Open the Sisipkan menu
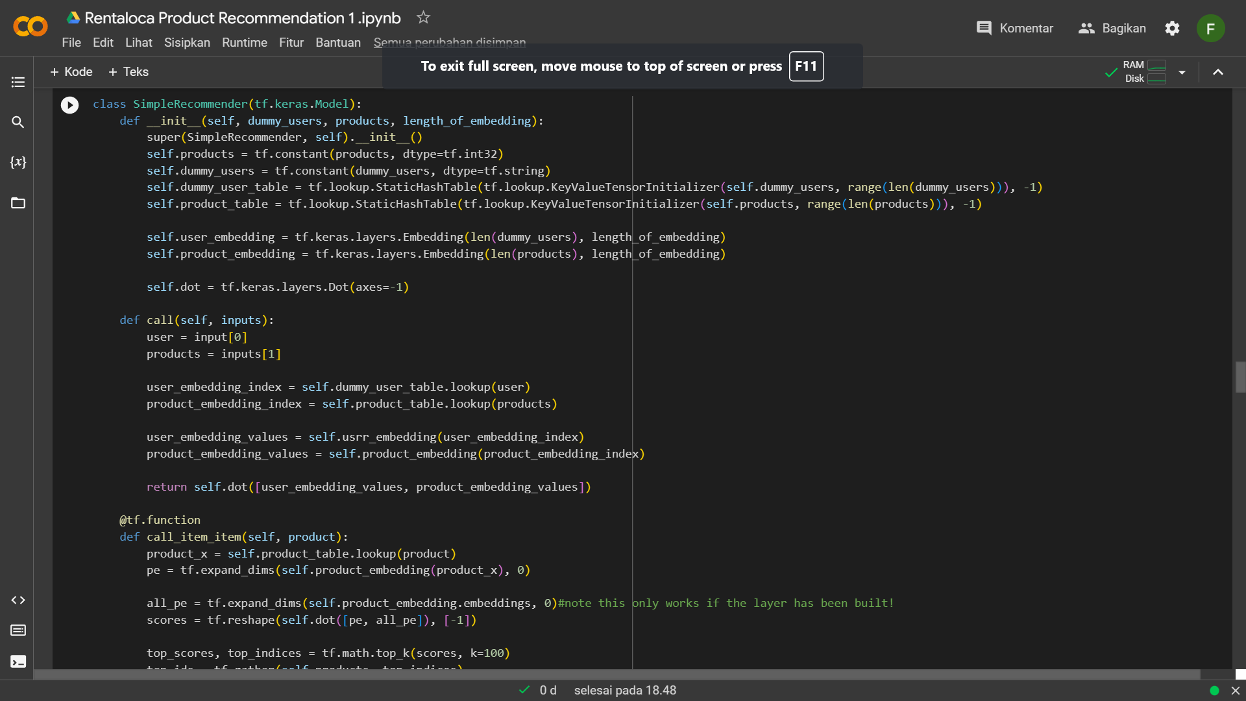 tap(187, 42)
